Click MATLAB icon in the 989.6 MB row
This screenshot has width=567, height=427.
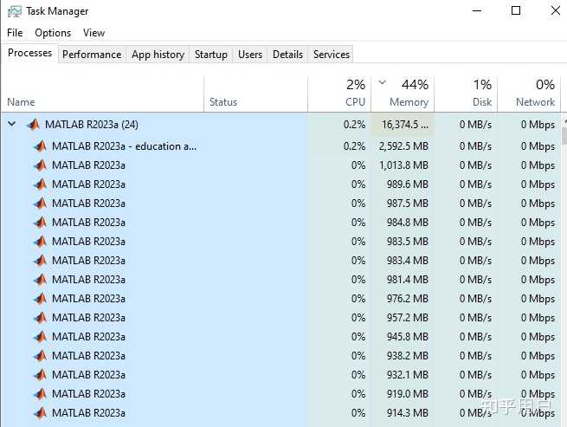(x=40, y=184)
